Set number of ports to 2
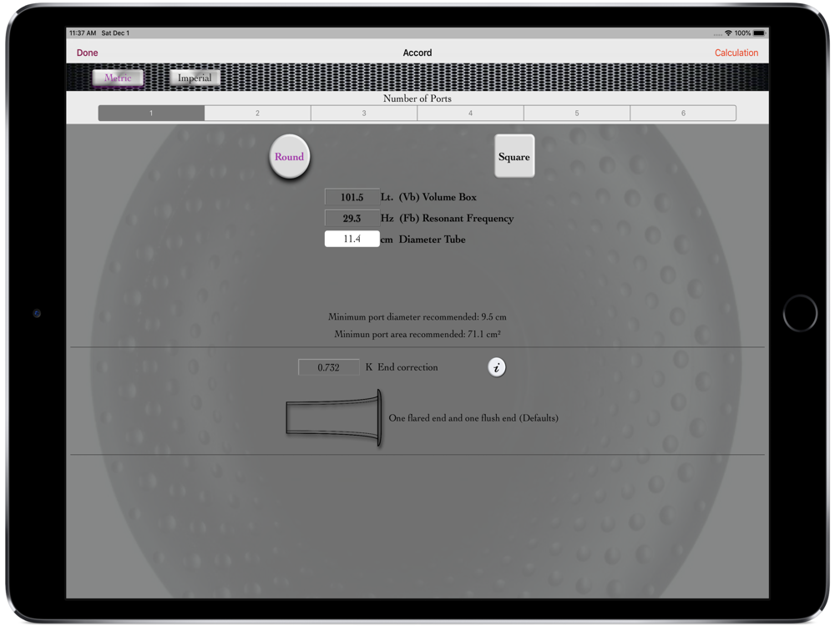The width and height of the screenshot is (835, 626). [x=258, y=114]
